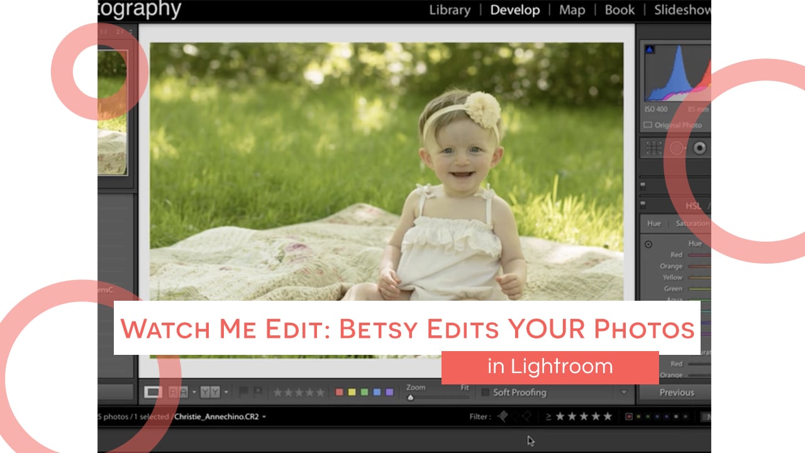Filter by blue color label
Viewport: 805px width, 453px height.
click(x=658, y=417)
